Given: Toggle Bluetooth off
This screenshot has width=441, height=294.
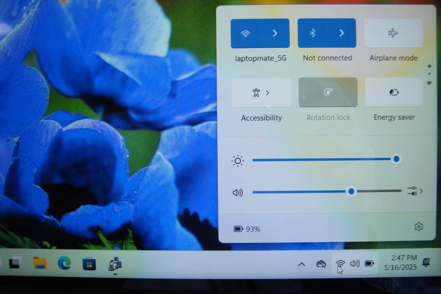Looking at the screenshot, I should click(312, 33).
